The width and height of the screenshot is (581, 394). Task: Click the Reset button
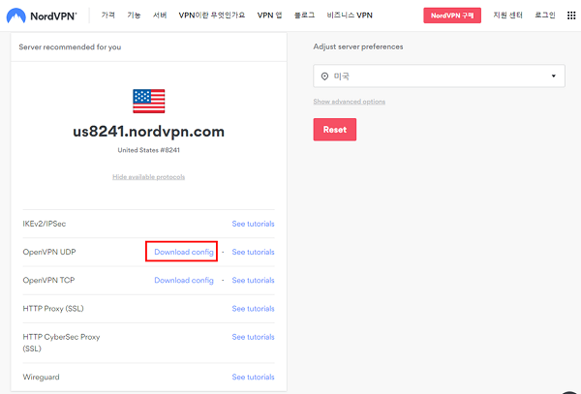coord(335,130)
